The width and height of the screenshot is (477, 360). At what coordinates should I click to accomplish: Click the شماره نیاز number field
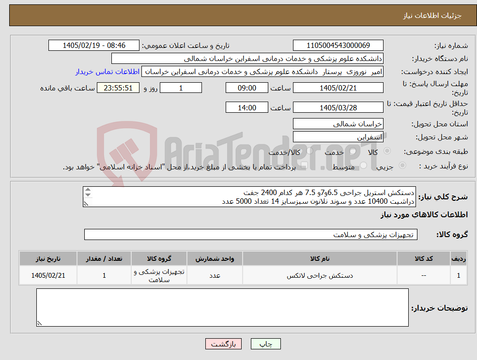tap(338, 45)
